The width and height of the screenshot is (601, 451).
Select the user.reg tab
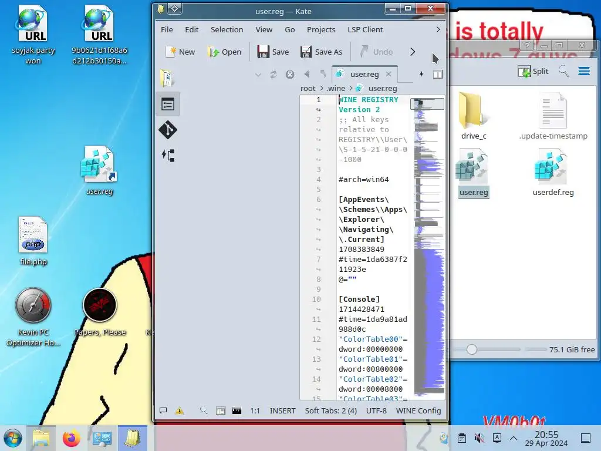coord(364,75)
